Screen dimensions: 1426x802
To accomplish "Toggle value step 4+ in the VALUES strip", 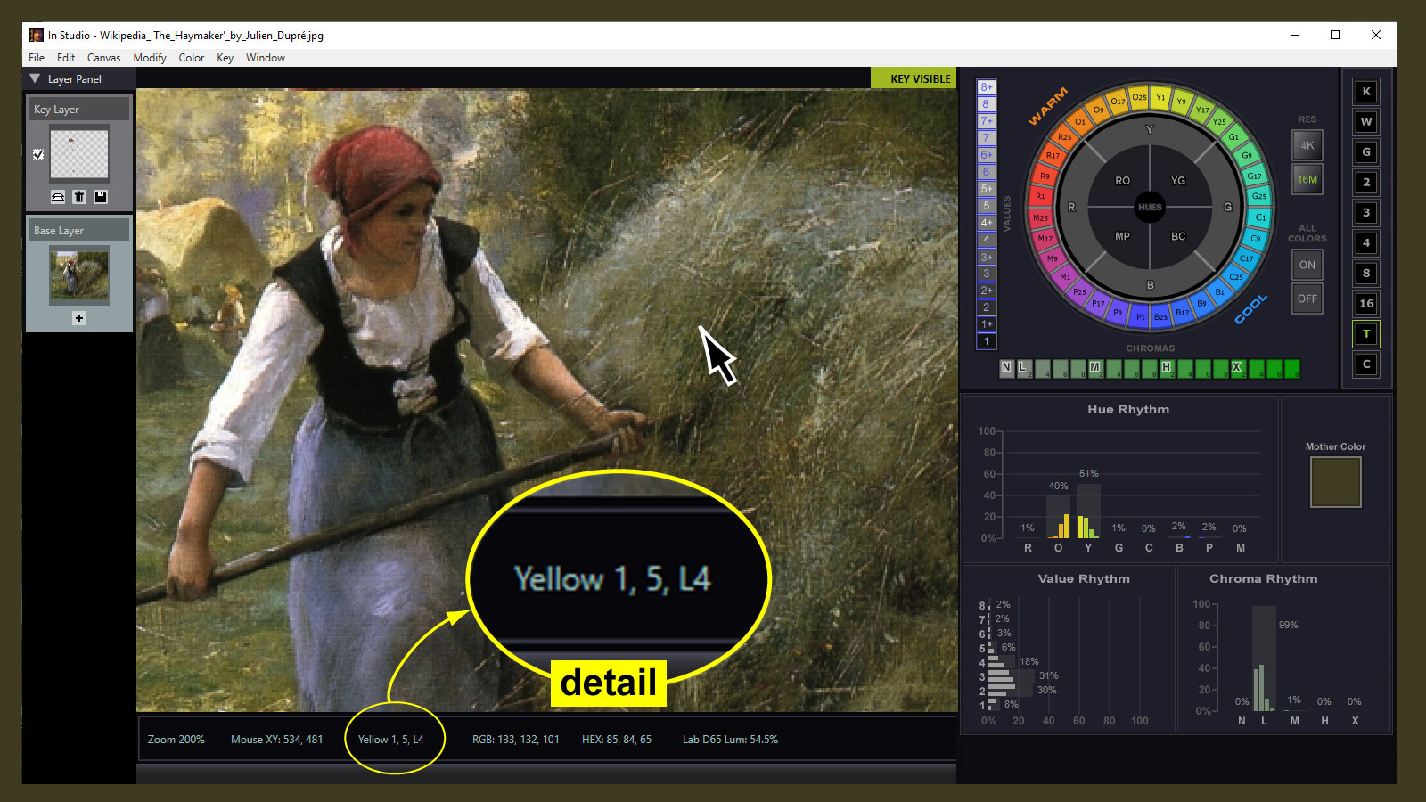I will point(987,223).
